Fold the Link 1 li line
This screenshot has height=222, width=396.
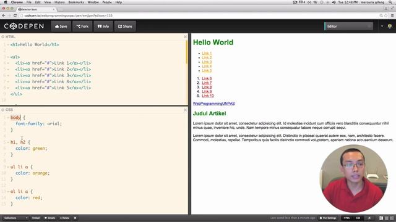[8, 63]
